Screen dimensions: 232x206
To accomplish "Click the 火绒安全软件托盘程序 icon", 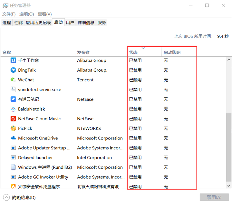I will click(x=13, y=186).
